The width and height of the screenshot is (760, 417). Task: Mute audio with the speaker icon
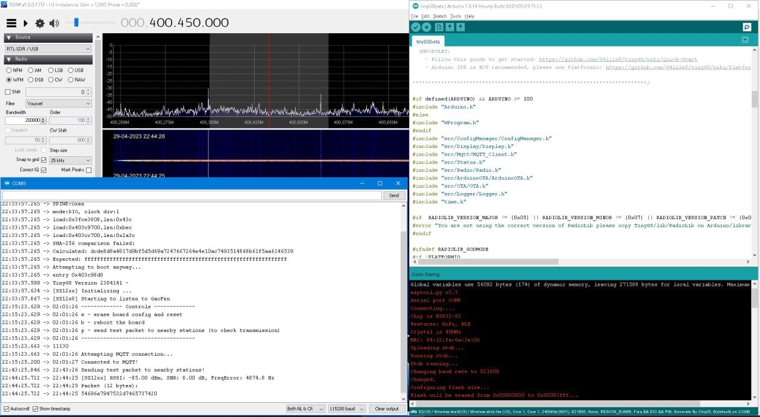point(54,23)
